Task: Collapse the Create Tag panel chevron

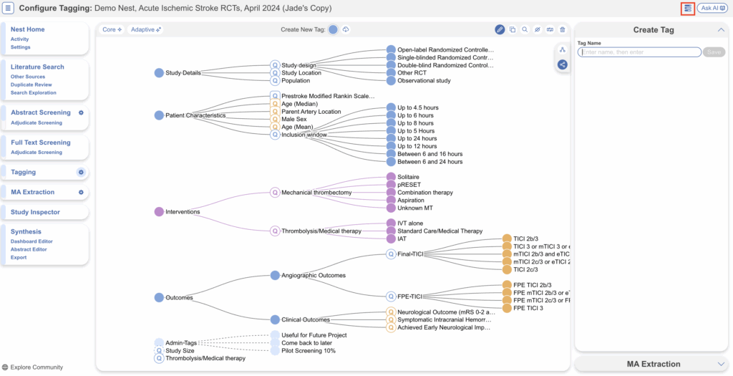Action: point(720,29)
